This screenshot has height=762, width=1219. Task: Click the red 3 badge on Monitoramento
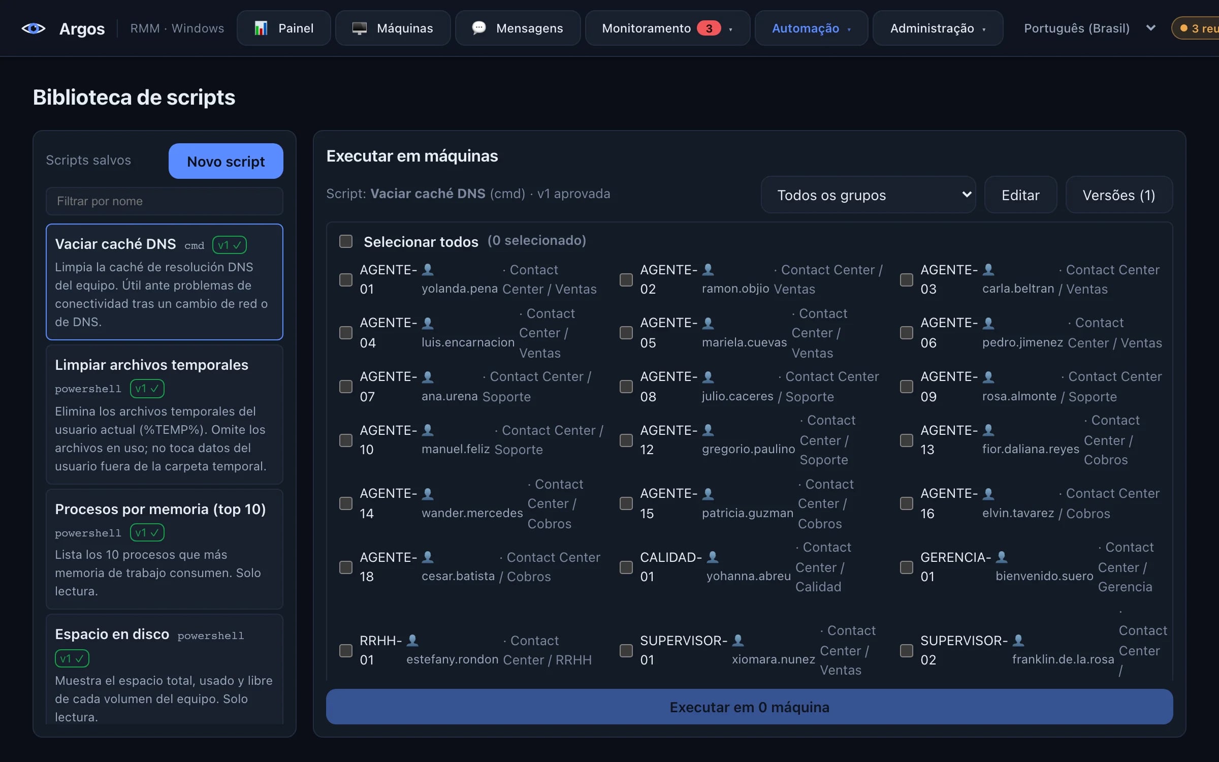[x=709, y=28]
